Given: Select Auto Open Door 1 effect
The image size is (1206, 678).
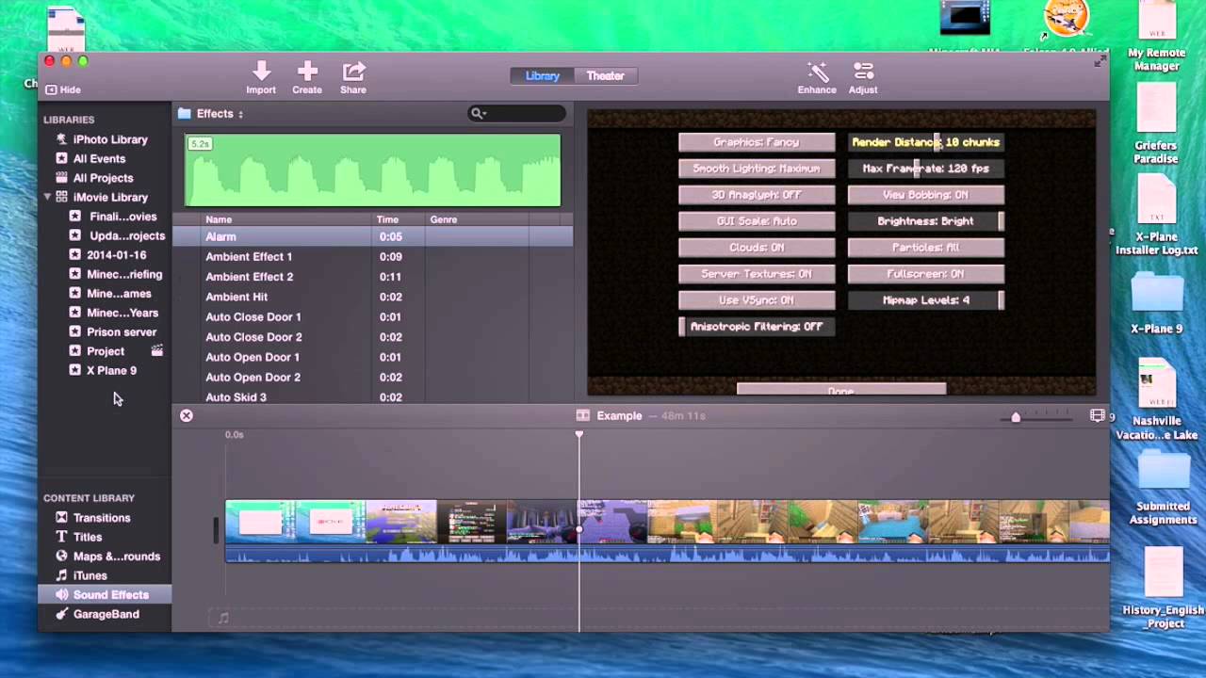Looking at the screenshot, I should pos(372,357).
